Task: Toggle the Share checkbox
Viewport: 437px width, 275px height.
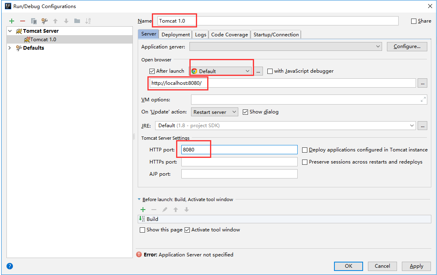Action: (414, 21)
